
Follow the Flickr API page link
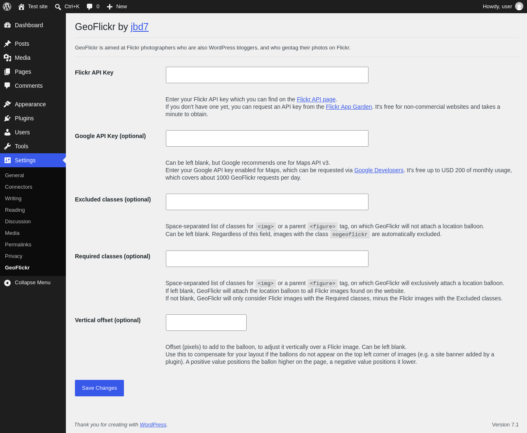(316, 99)
